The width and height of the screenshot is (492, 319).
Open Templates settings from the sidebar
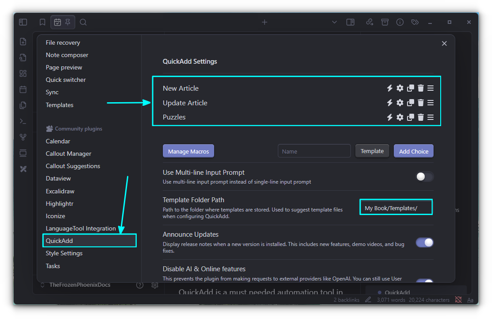(x=59, y=105)
